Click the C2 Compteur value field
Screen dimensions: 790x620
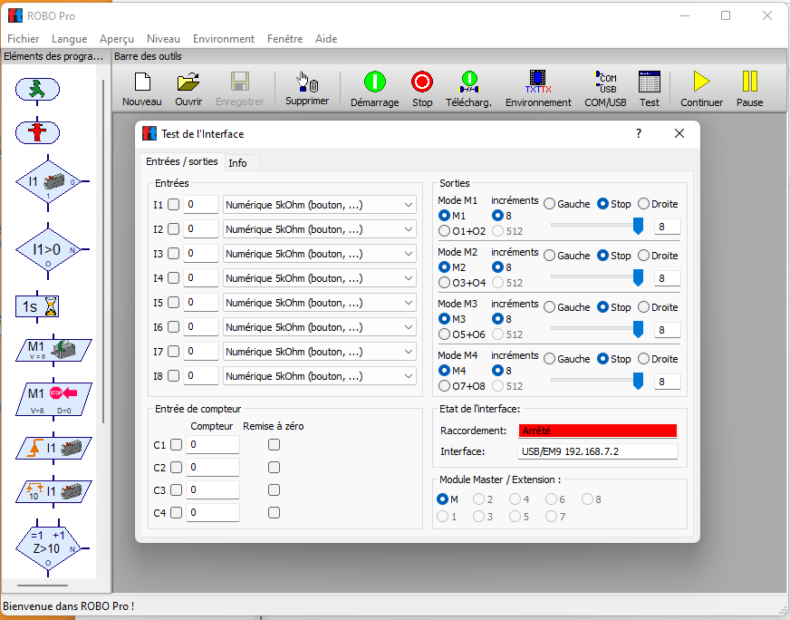(x=213, y=468)
